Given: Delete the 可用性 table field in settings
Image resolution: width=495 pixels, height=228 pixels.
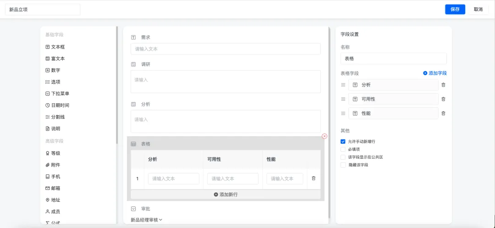Looking at the screenshot, I should point(443,99).
